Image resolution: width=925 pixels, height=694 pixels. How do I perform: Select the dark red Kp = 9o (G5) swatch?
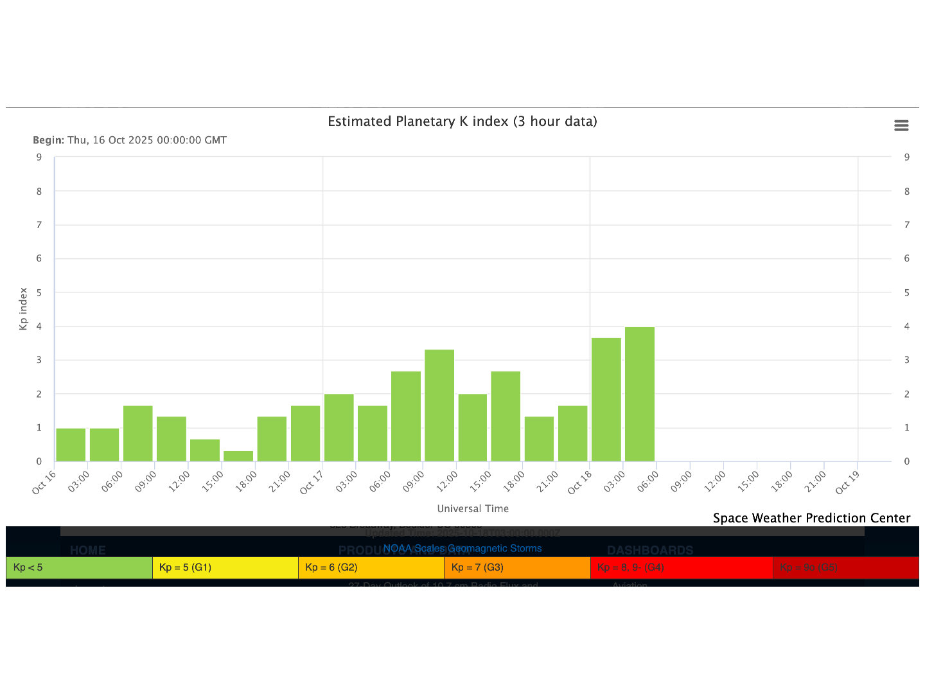click(845, 567)
